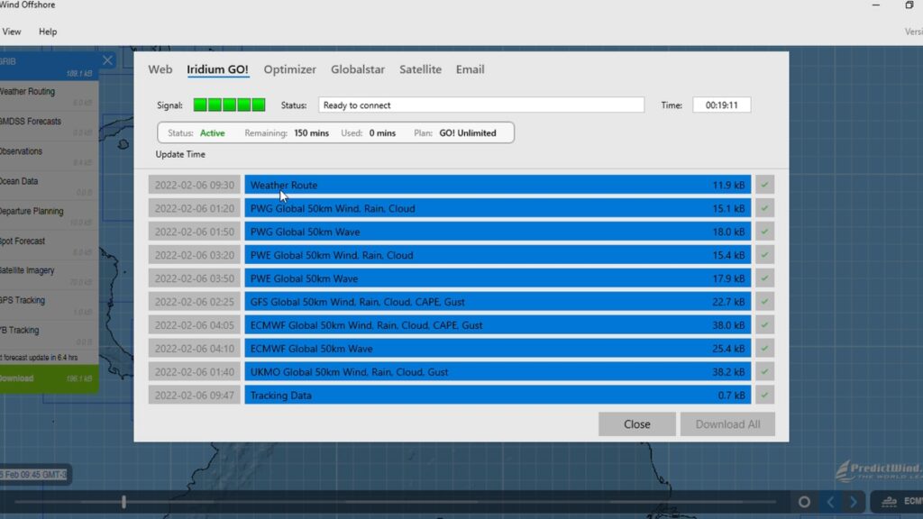This screenshot has height=519, width=923.
Task: Restore the window using title bar button
Action: (x=909, y=6)
